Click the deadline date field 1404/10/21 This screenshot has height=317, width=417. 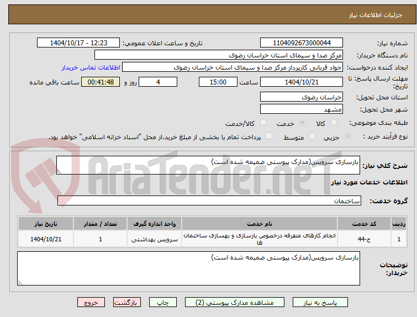(302, 82)
